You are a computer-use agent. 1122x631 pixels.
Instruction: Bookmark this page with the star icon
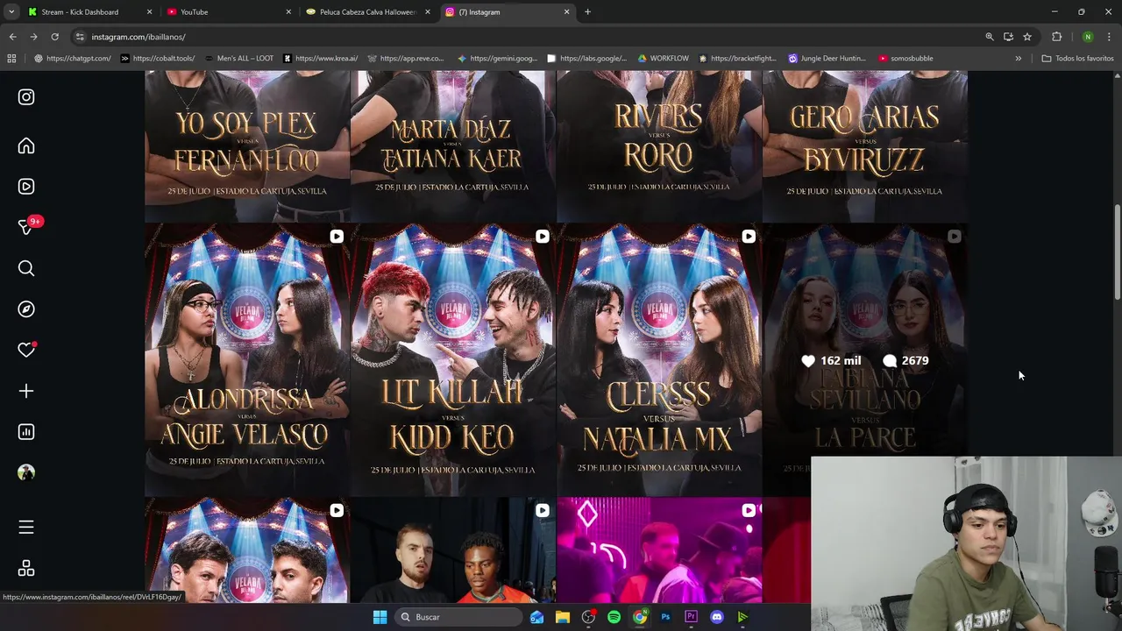pyautogui.click(x=1027, y=37)
